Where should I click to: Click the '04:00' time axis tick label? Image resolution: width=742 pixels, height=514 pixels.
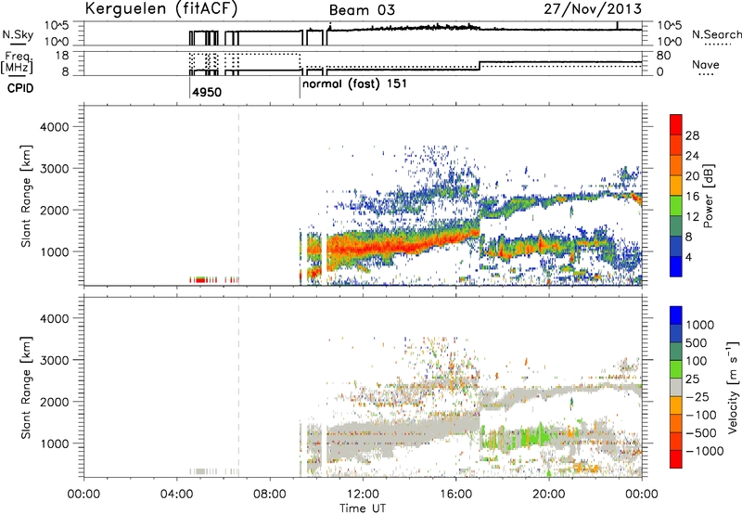(177, 495)
